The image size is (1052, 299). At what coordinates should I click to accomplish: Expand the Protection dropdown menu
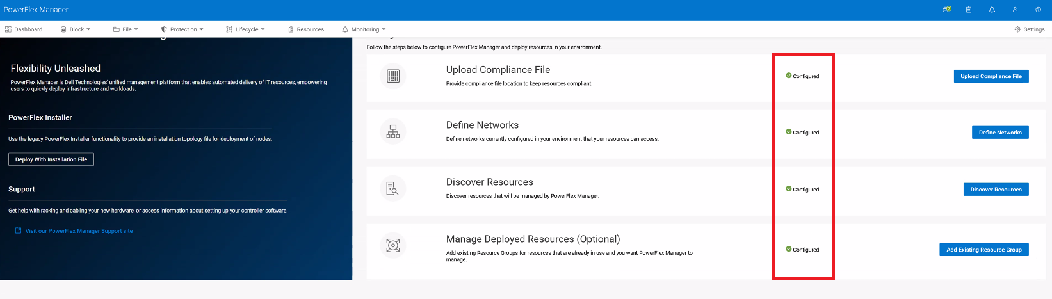tap(182, 29)
